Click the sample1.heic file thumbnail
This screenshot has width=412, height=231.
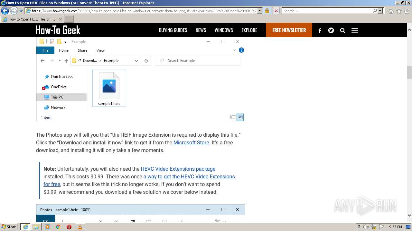click(109, 88)
